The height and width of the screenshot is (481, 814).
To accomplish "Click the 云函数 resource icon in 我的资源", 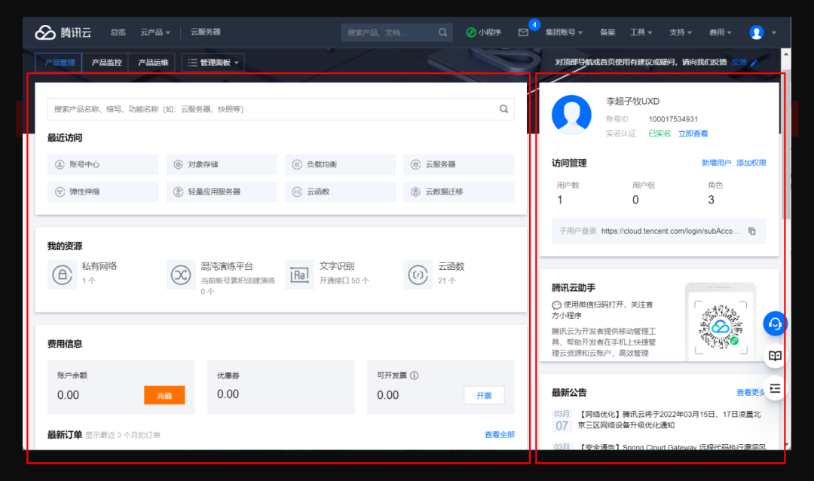I will tap(418, 274).
